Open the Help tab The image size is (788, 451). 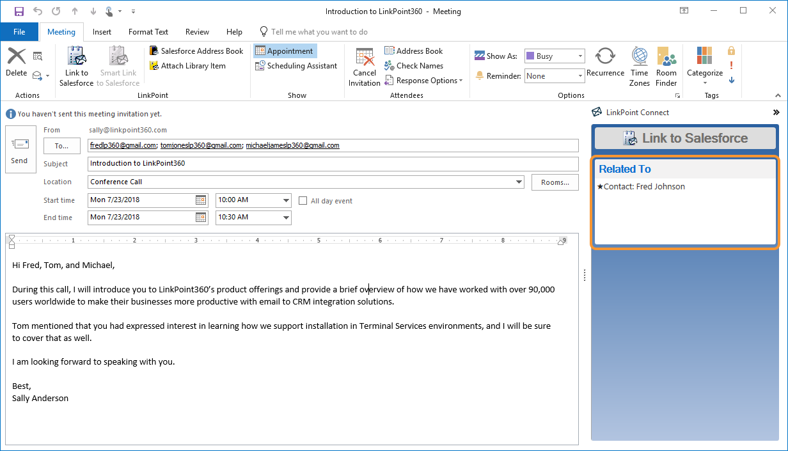[235, 32]
